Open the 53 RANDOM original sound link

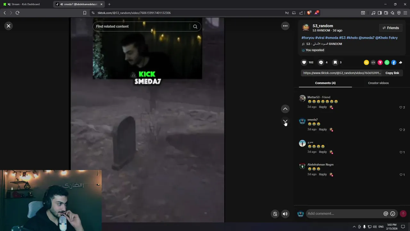[x=322, y=44]
